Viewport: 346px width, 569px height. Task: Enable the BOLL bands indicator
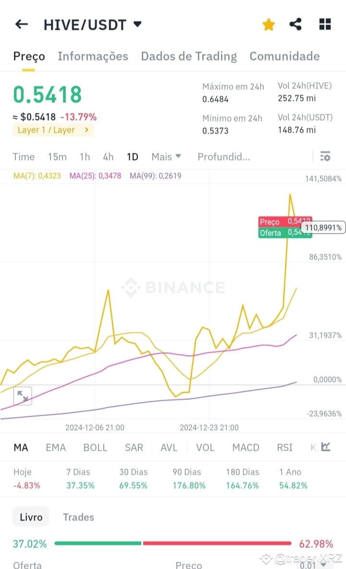95,447
